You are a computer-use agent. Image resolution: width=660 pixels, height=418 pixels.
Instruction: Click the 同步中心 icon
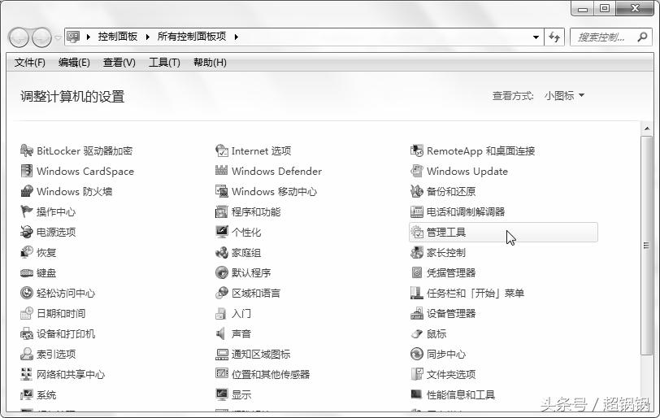417,354
